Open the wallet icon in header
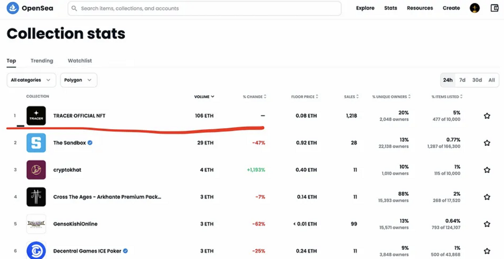 494,8
